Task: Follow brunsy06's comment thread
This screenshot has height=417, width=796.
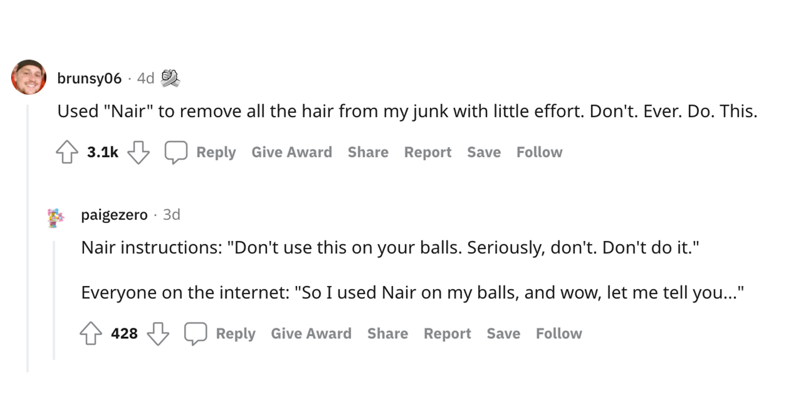Action: click(539, 152)
